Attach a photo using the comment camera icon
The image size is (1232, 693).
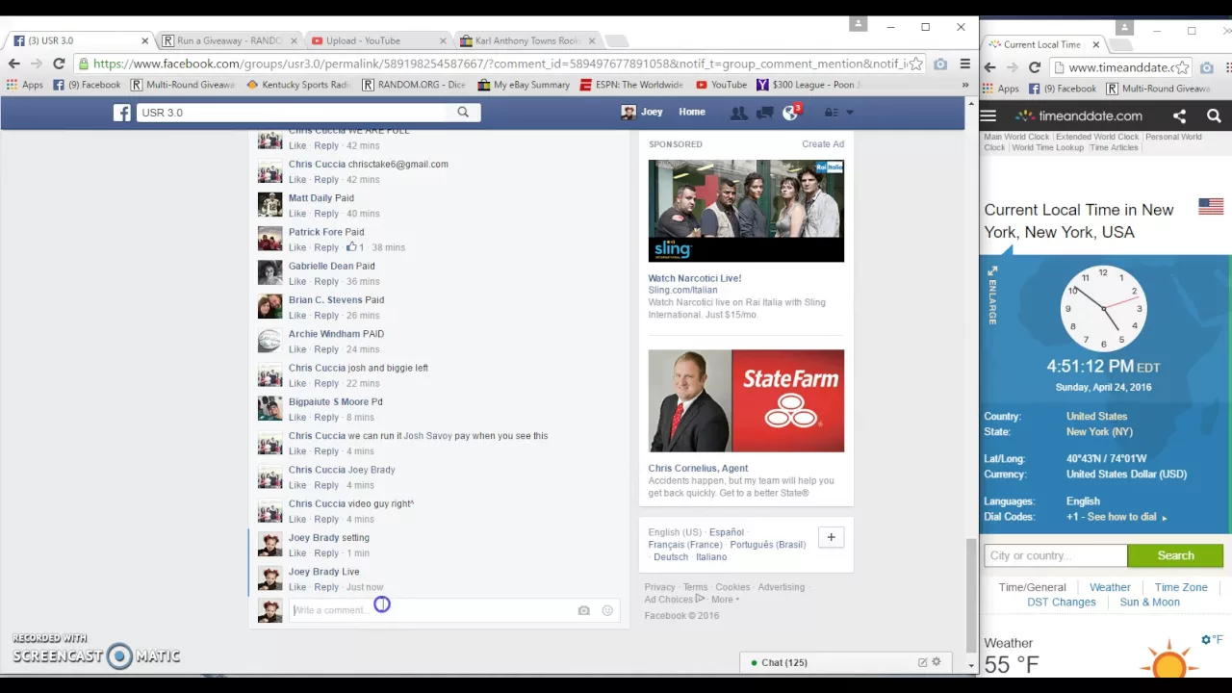pyautogui.click(x=583, y=610)
